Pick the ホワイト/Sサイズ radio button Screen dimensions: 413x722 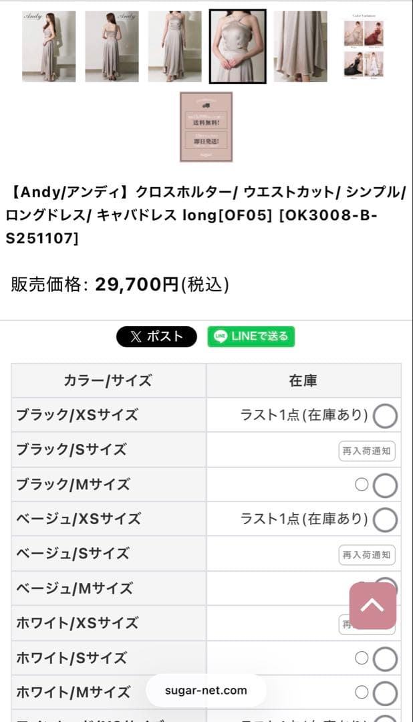tap(386, 658)
